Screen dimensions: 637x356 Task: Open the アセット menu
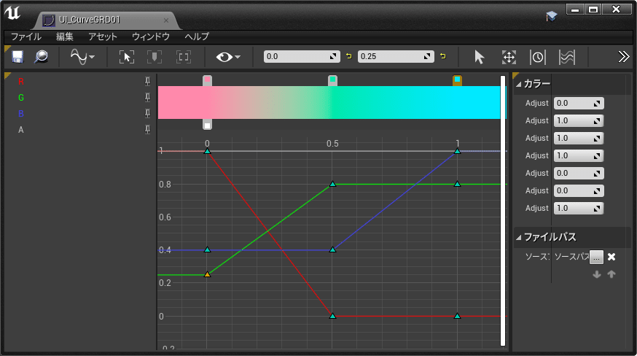tap(103, 36)
